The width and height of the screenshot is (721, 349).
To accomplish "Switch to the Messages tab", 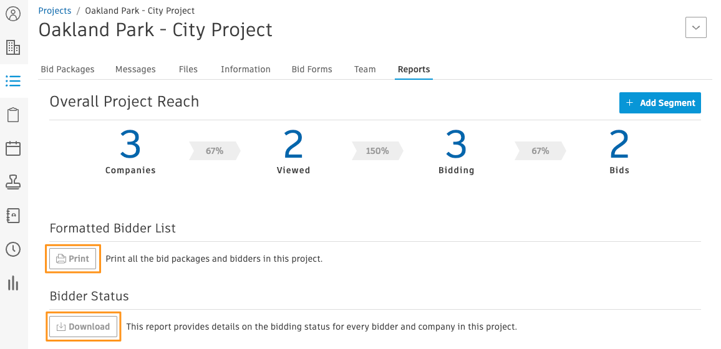I will coord(135,69).
